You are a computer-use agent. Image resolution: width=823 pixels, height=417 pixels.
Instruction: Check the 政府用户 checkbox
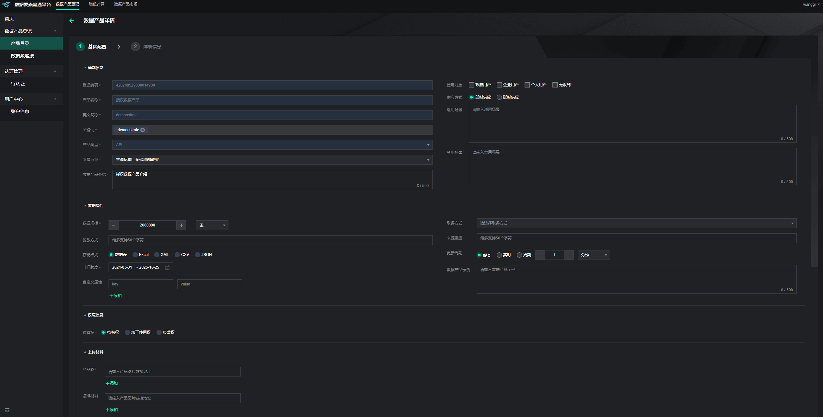click(x=471, y=85)
